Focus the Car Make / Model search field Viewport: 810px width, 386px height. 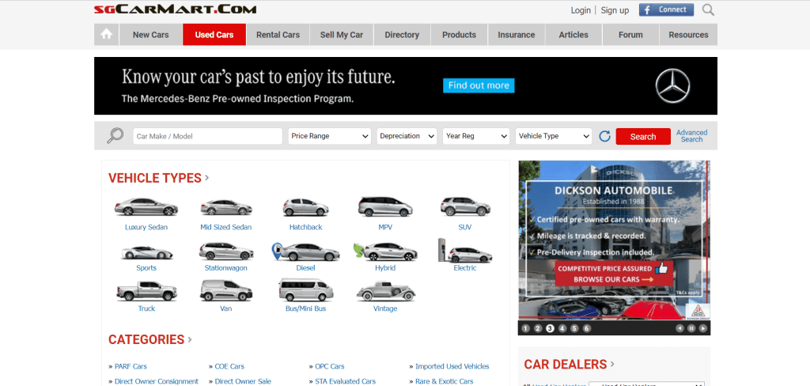point(208,136)
